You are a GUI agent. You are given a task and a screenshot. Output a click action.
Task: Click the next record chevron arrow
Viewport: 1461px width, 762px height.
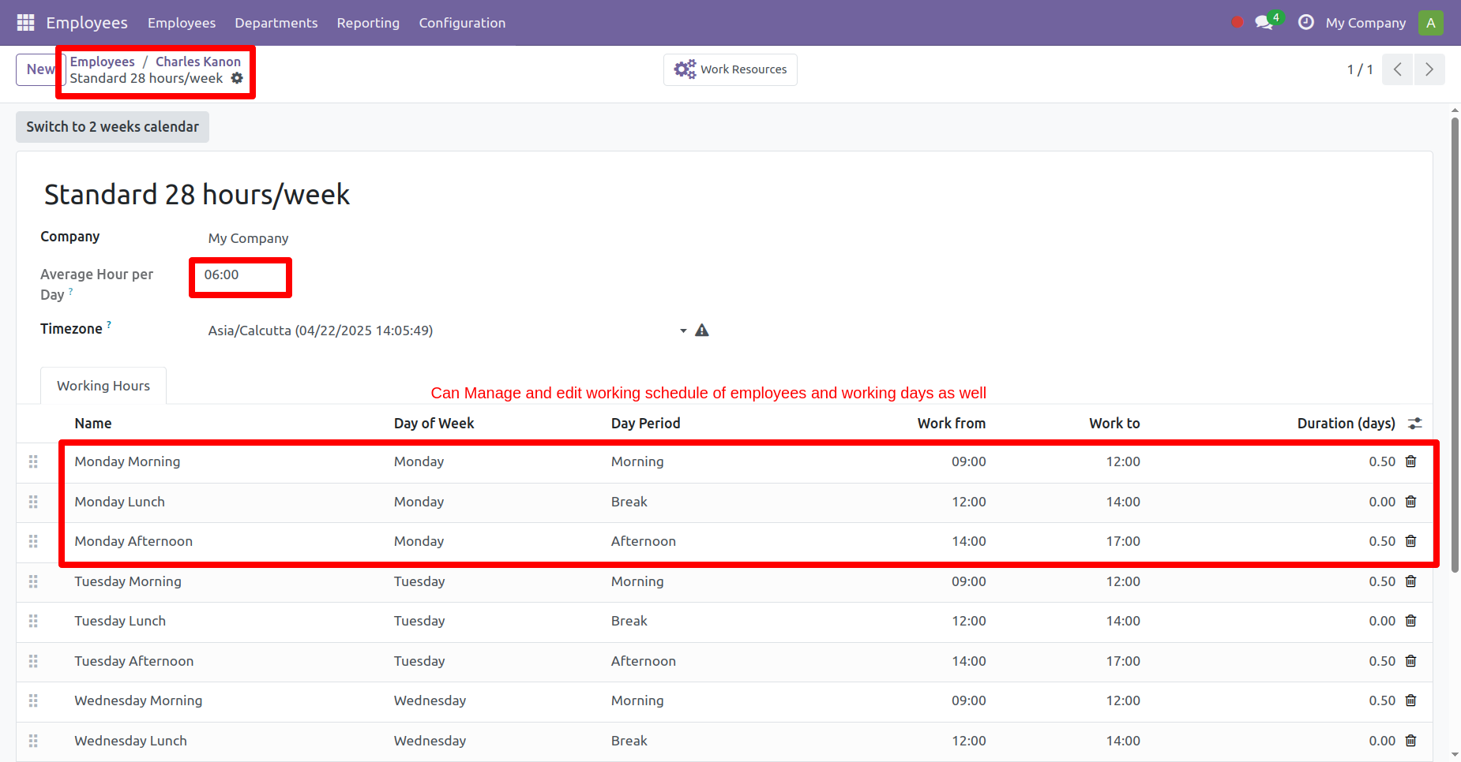[x=1429, y=69]
